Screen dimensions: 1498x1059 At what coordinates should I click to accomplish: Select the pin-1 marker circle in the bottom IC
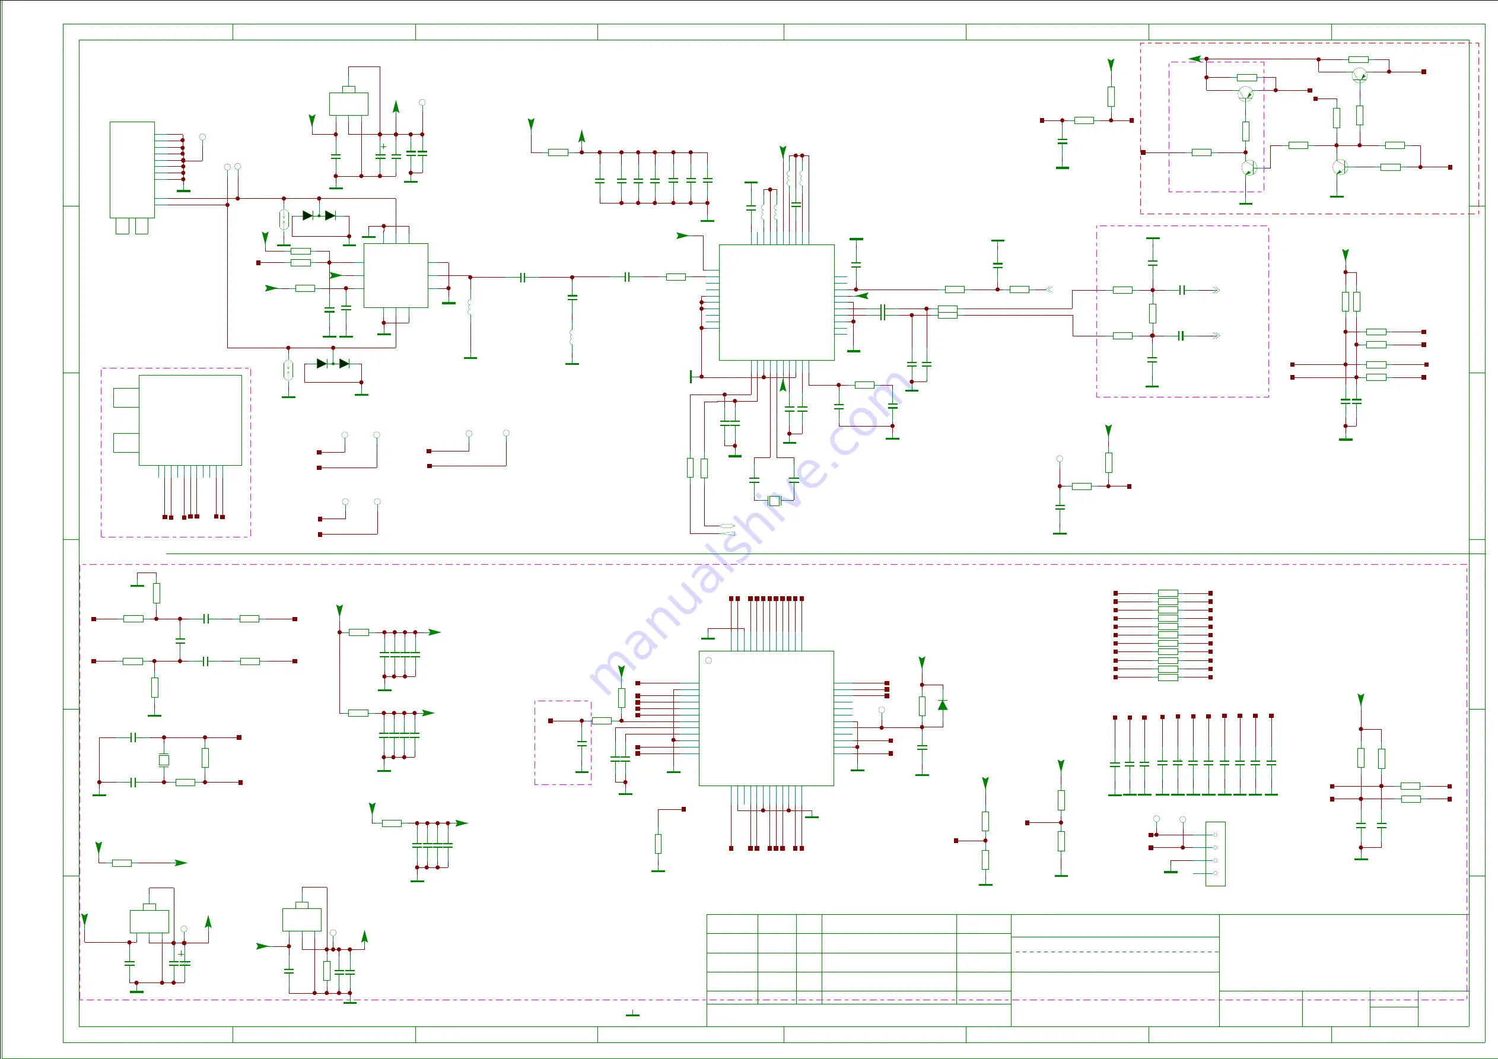click(x=708, y=660)
